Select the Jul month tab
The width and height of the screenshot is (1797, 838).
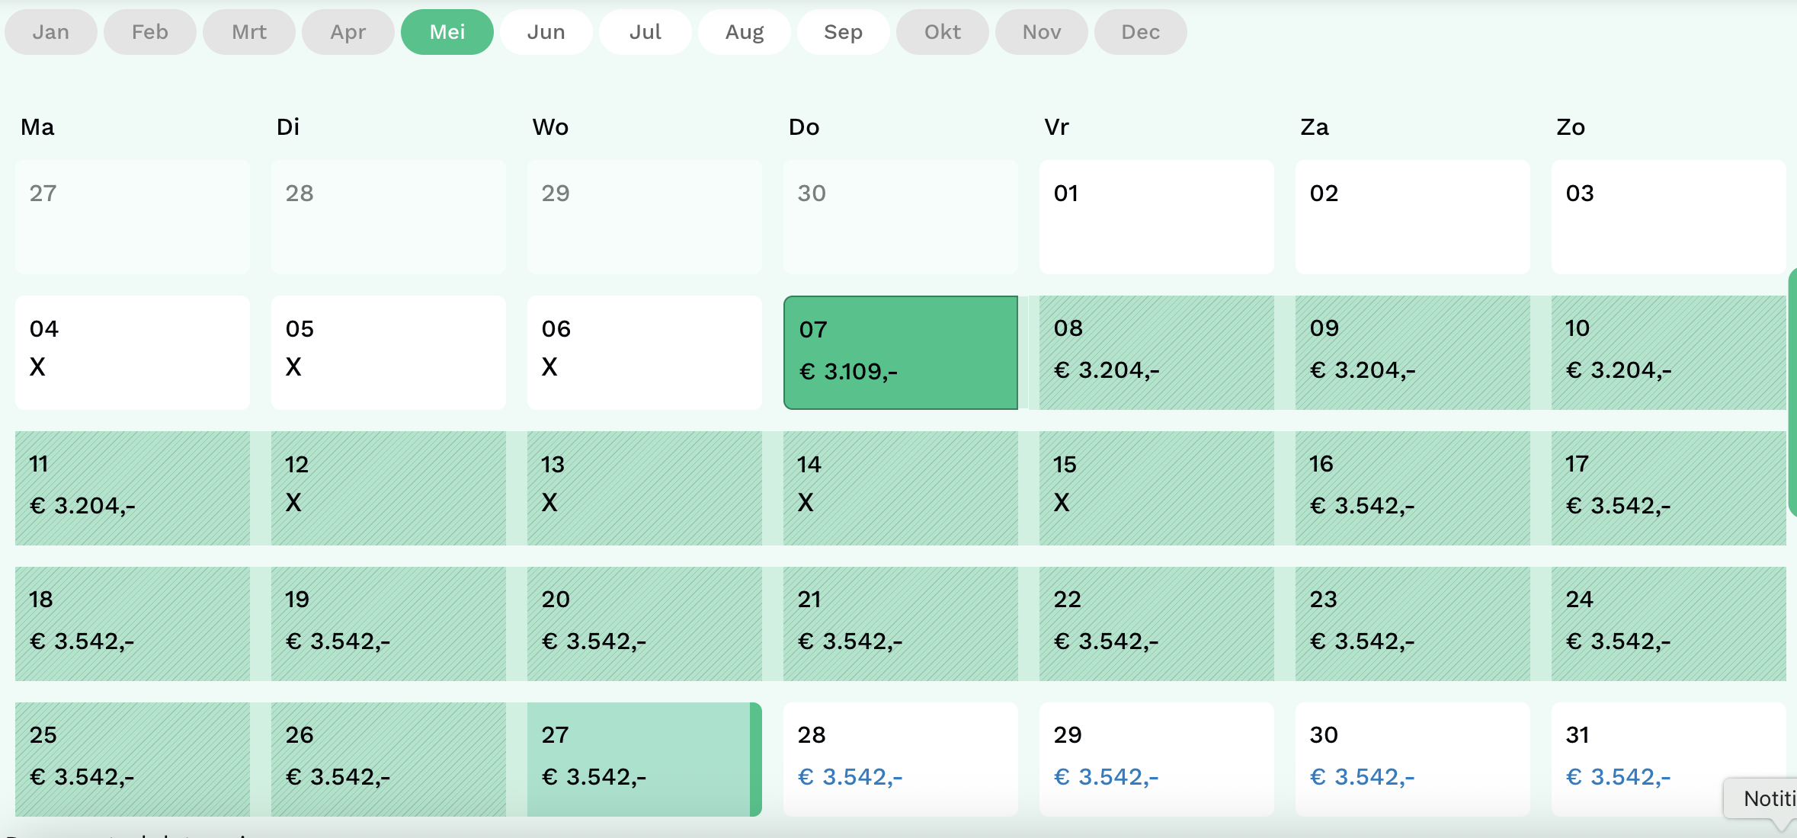[x=645, y=32]
